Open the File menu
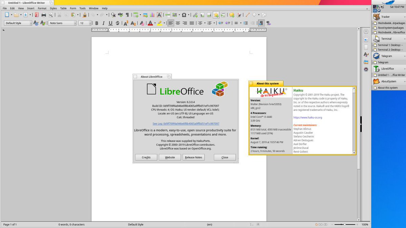 5,8
